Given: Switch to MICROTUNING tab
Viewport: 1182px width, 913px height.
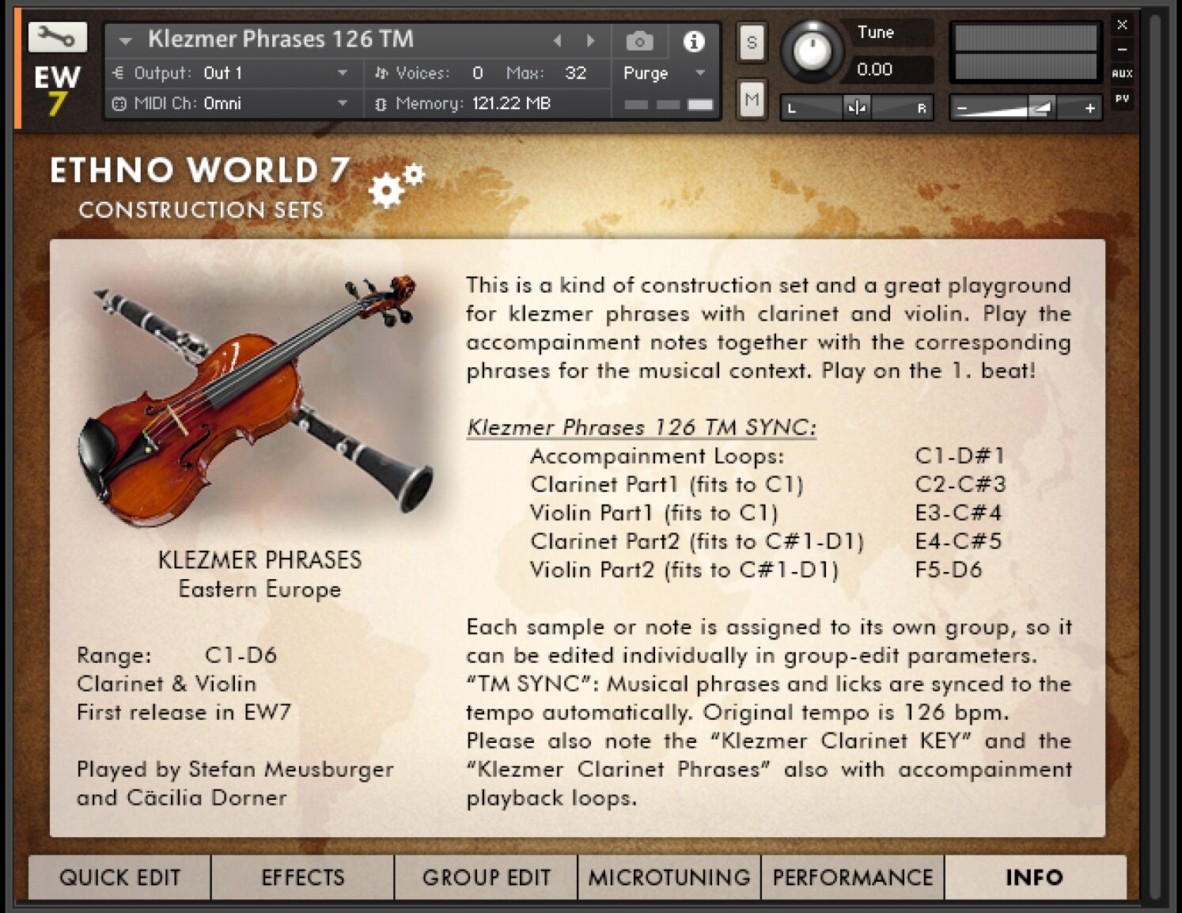Looking at the screenshot, I should [x=669, y=877].
